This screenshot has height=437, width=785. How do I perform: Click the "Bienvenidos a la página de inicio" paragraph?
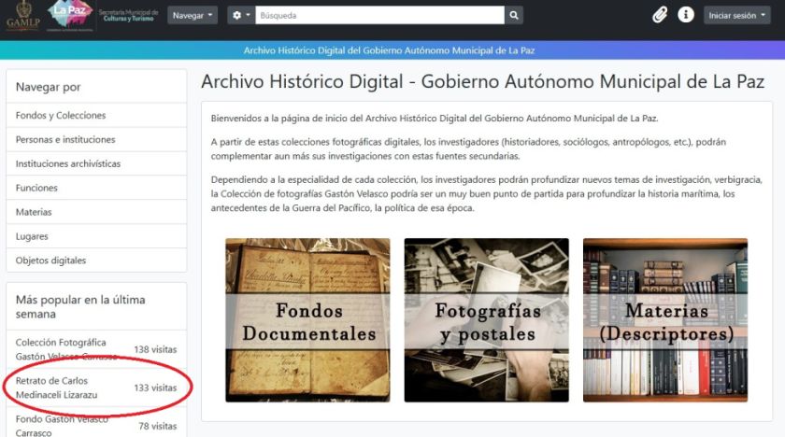435,119
